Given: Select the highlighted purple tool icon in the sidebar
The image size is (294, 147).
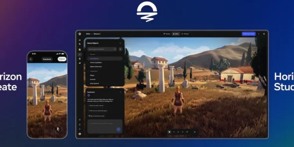Looking at the screenshot, I should [x=80, y=54].
